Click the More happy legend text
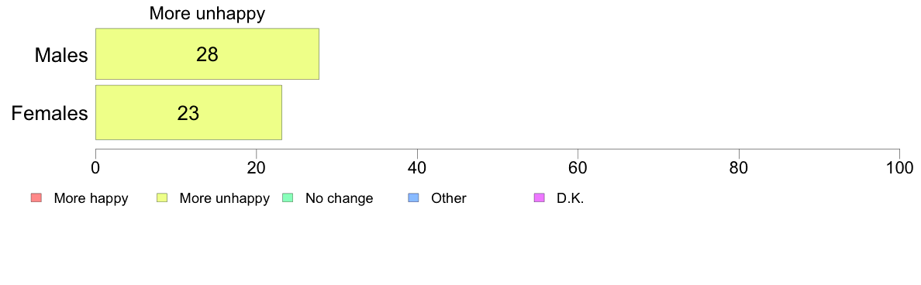The image size is (921, 285). [x=91, y=198]
